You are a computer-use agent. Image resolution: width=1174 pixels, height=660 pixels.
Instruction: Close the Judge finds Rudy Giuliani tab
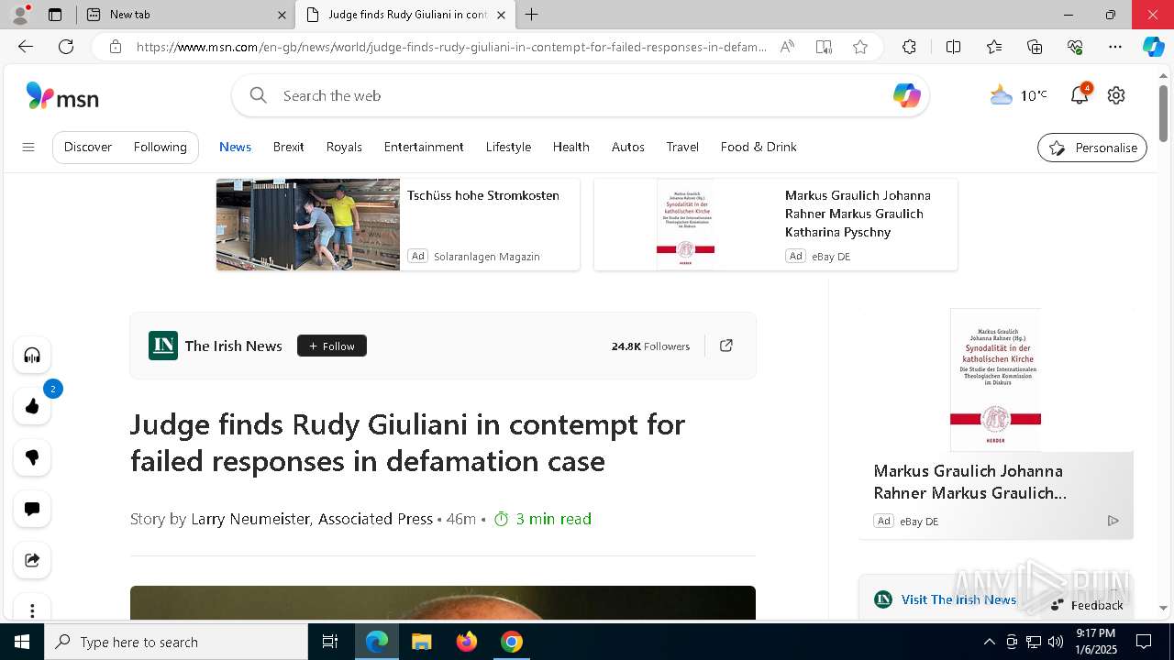click(501, 15)
